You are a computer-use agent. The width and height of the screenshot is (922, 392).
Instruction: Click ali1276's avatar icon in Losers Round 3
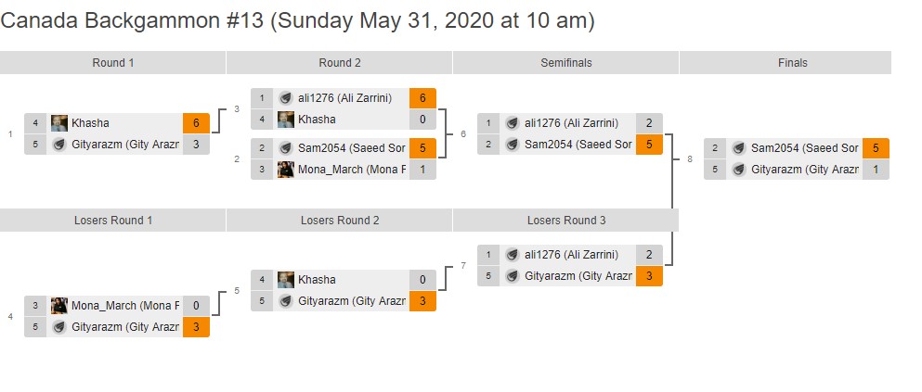513,255
